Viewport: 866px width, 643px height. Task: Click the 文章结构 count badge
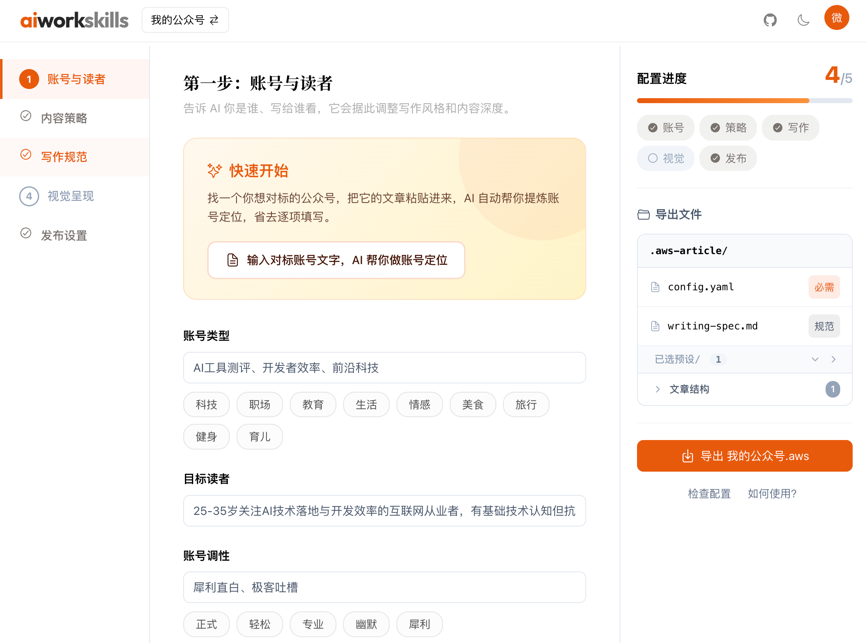[x=833, y=389]
